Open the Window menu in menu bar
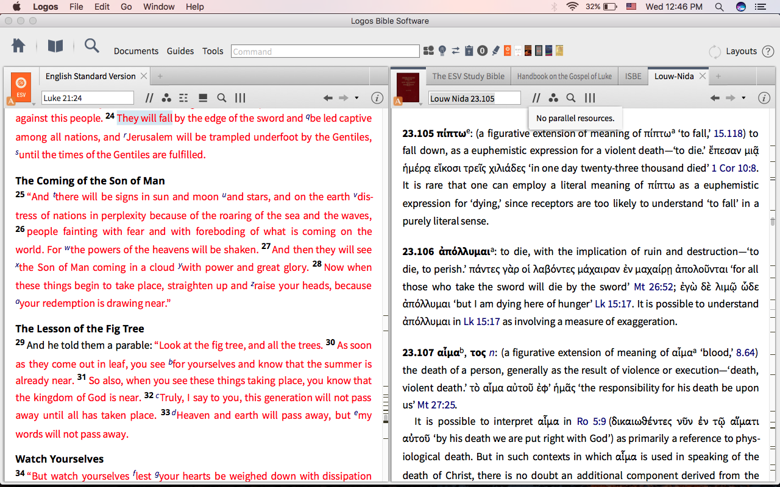 click(x=158, y=7)
